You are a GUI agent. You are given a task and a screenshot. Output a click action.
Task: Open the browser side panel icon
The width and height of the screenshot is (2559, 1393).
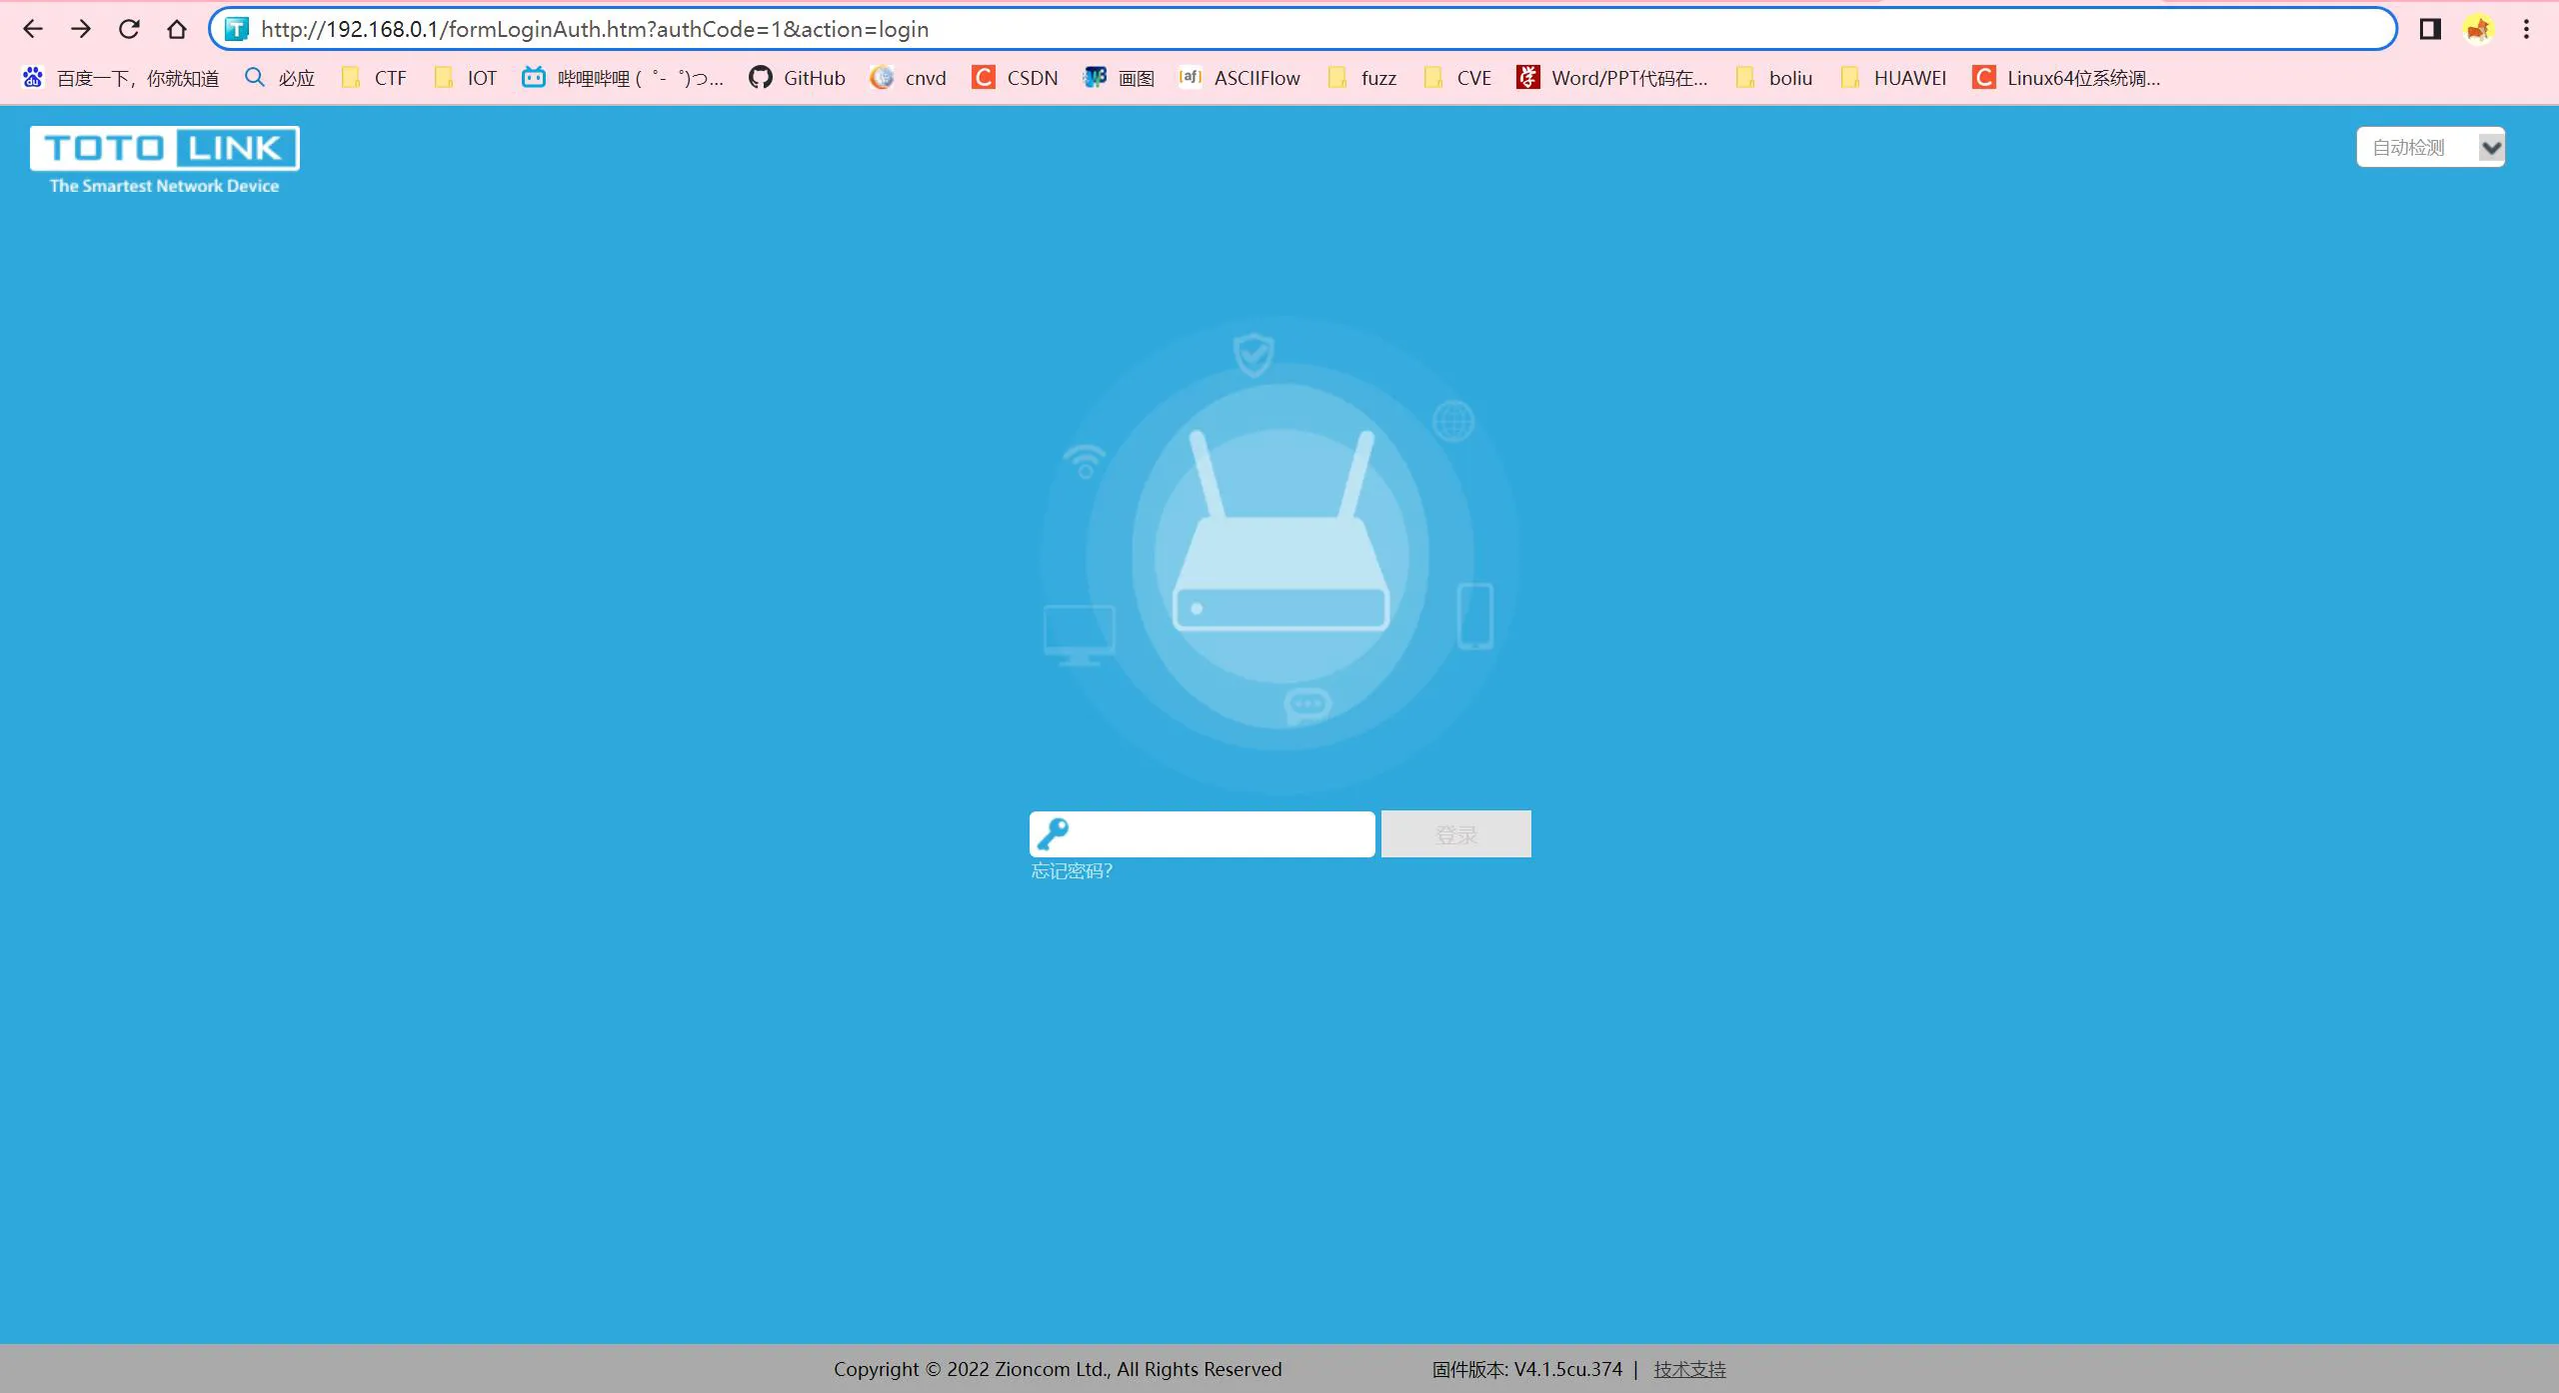coord(2430,29)
